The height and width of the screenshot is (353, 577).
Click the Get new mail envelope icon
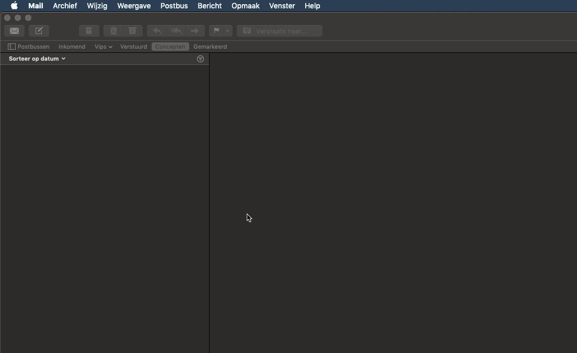[14, 31]
